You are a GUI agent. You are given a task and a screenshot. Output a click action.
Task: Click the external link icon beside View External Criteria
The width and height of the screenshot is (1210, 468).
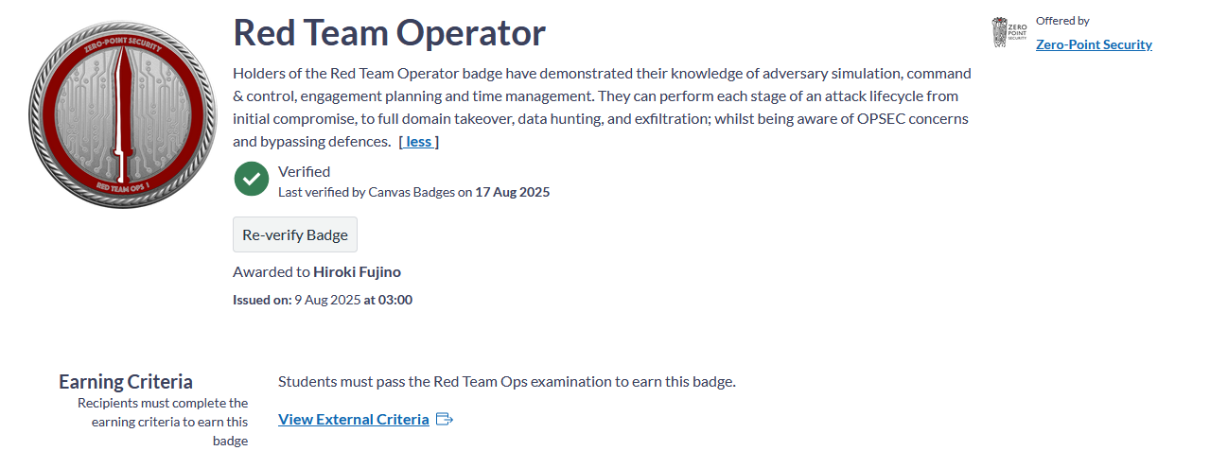click(445, 420)
